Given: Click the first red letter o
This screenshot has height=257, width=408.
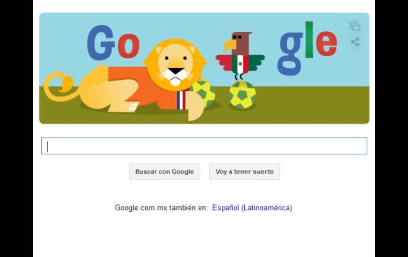Looking at the screenshot, I should (128, 46).
